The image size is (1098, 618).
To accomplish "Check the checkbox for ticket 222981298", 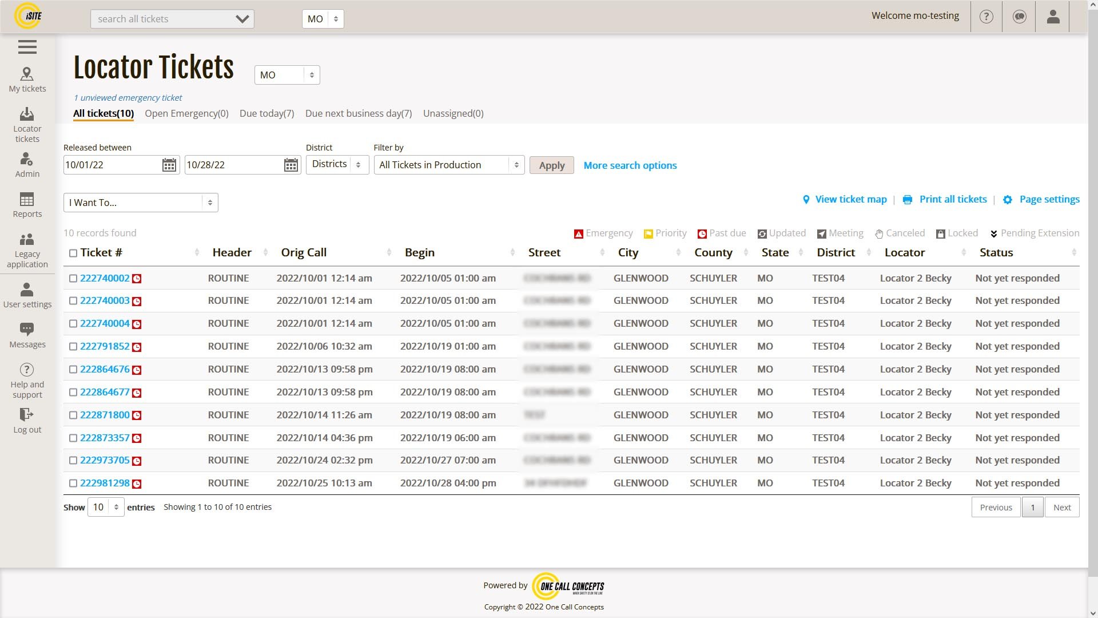I will tap(73, 483).
